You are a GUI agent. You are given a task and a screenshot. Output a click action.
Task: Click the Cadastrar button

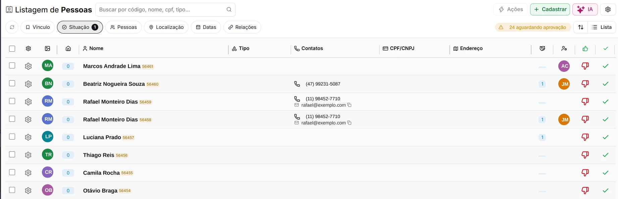tap(550, 9)
